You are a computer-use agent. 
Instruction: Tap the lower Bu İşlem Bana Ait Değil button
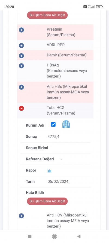click(x=47, y=201)
